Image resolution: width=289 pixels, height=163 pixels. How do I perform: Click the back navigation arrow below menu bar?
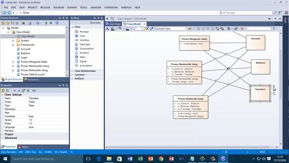[x=4, y=13]
